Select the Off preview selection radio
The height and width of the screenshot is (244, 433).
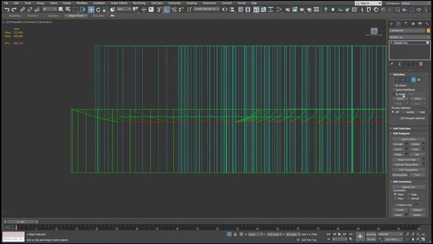[392, 112]
